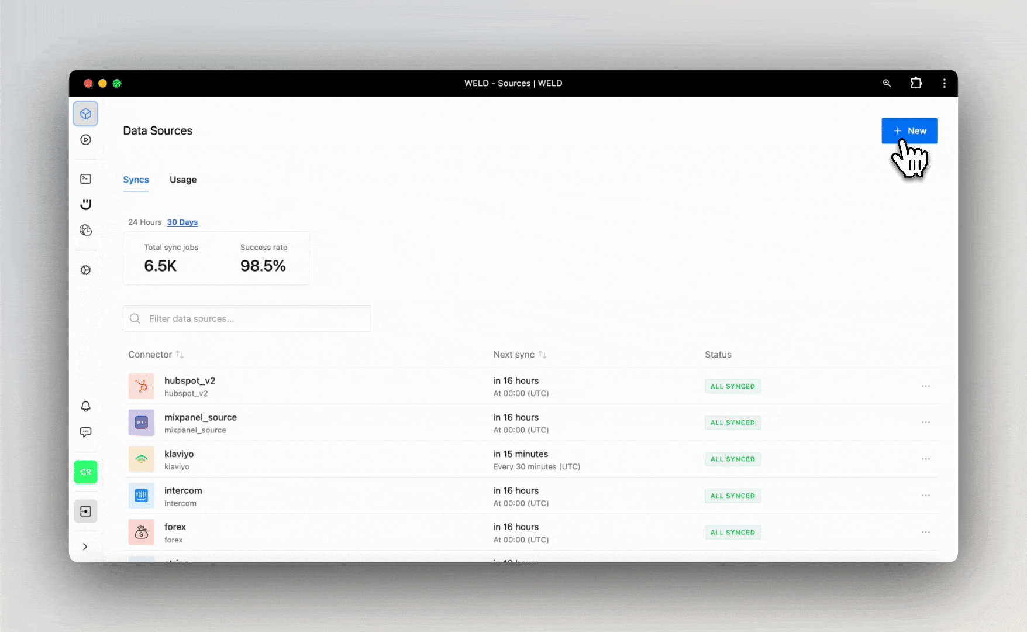Open Data Sources from the cube sidebar icon

pyautogui.click(x=85, y=114)
